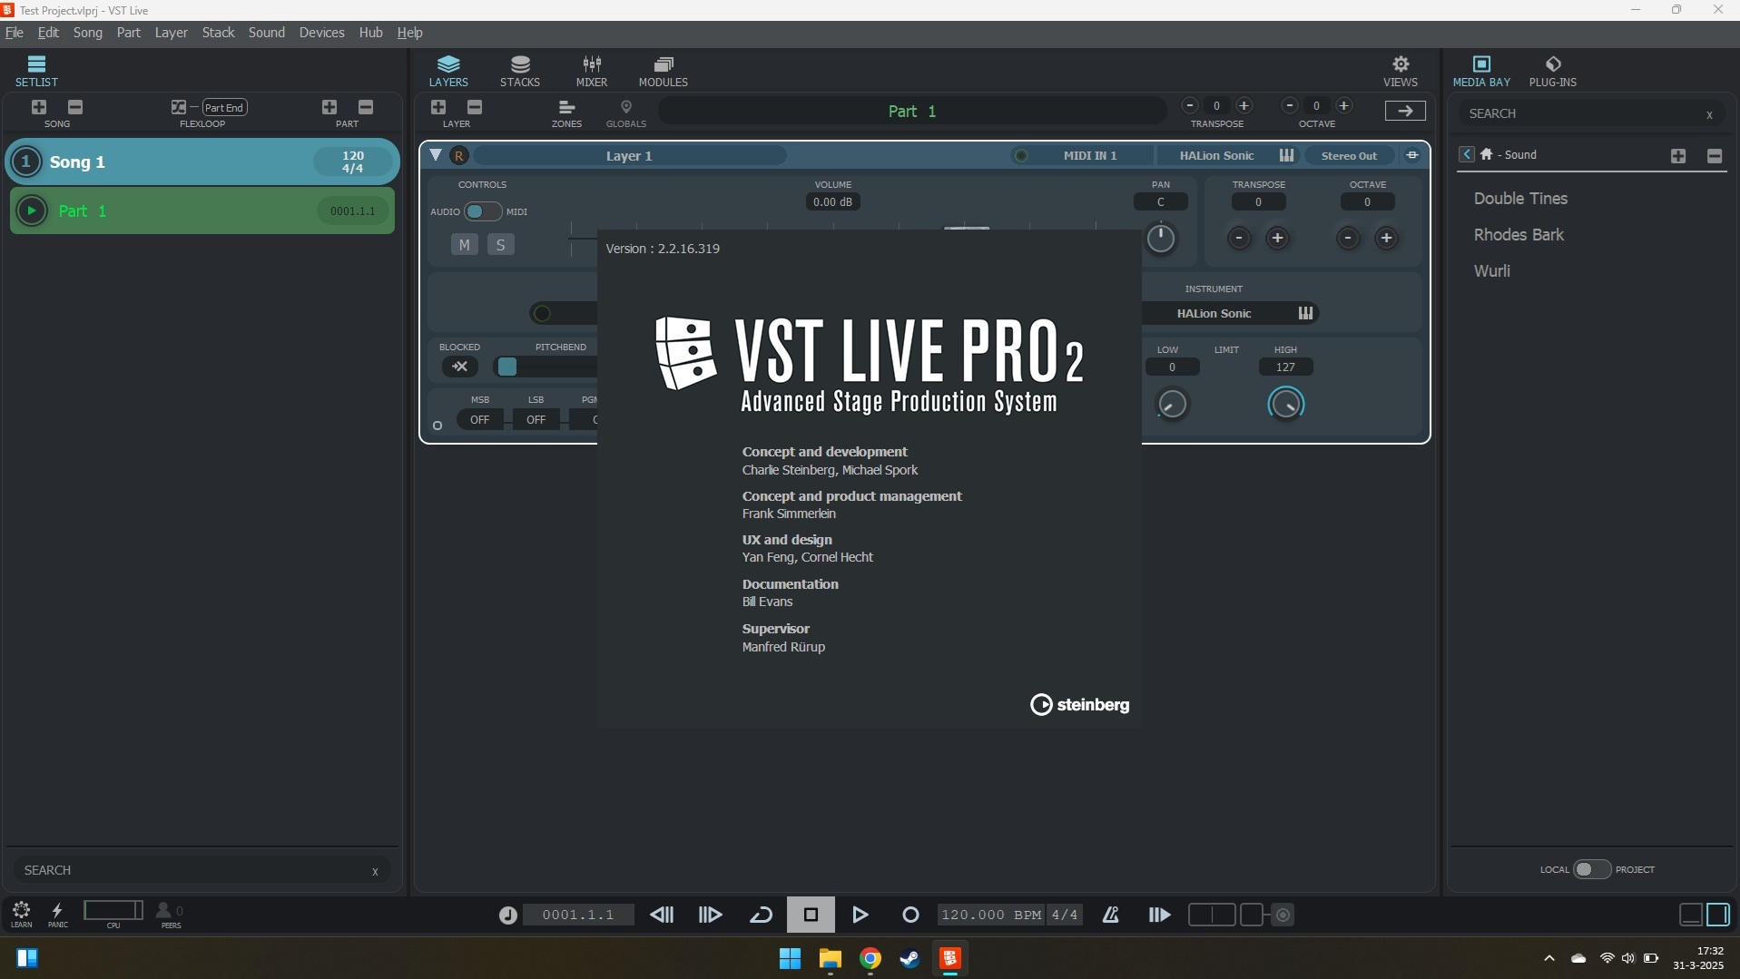1740x979 pixels.
Task: Toggle the MIDI input monitor indicator
Action: tap(1021, 156)
